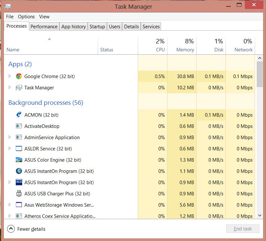Click the scrollbar down arrow
The width and height of the screenshot is (266, 241).
(x=260, y=215)
